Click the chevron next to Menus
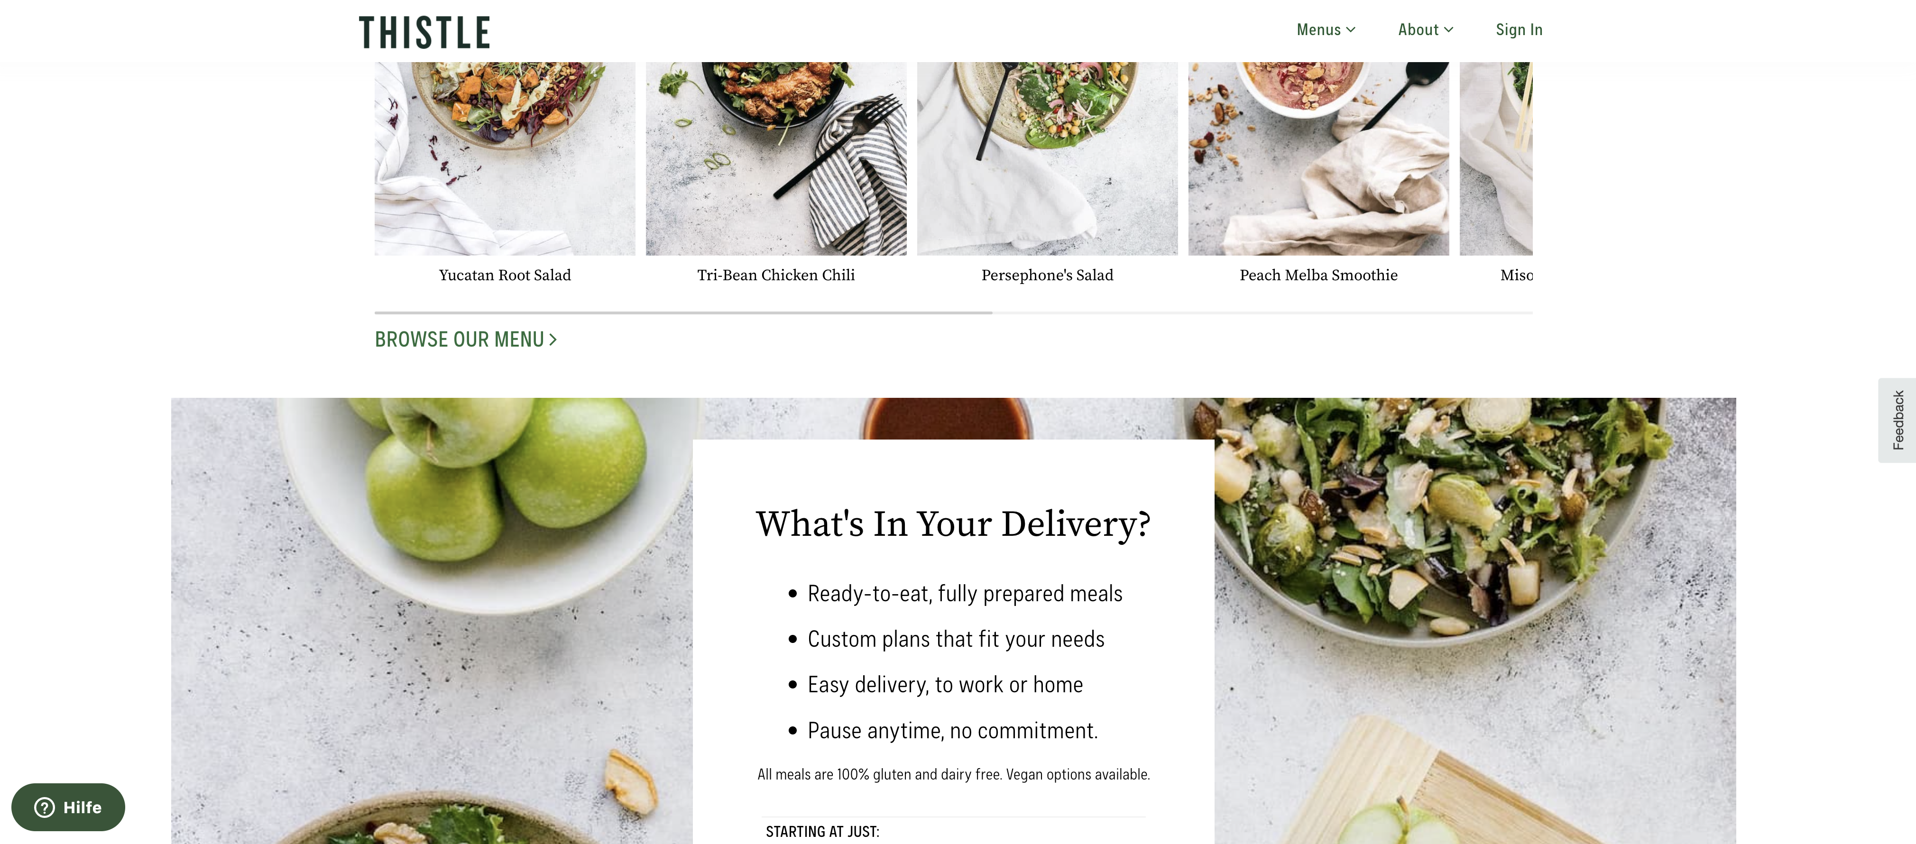 coord(1351,30)
